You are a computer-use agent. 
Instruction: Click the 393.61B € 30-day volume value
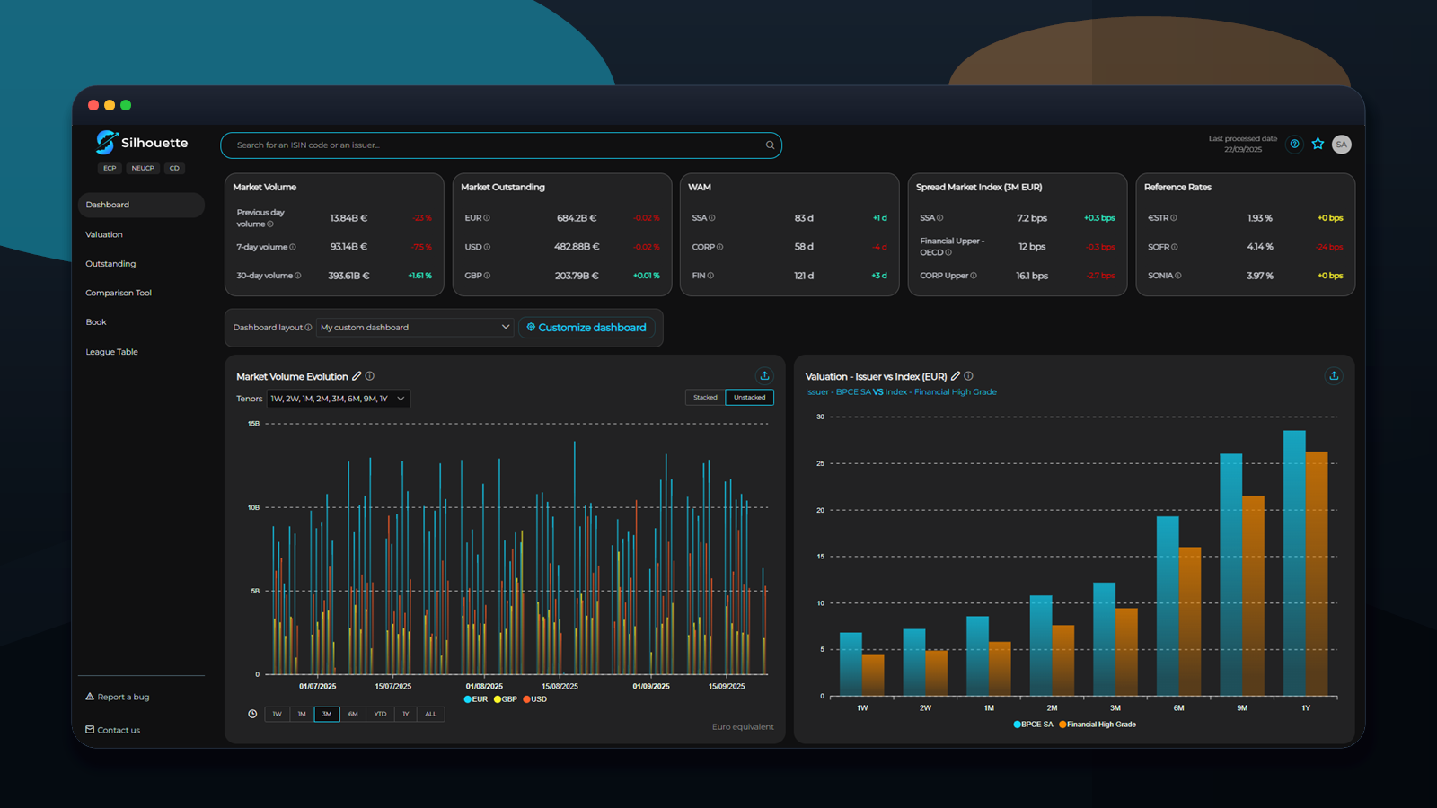coord(349,276)
